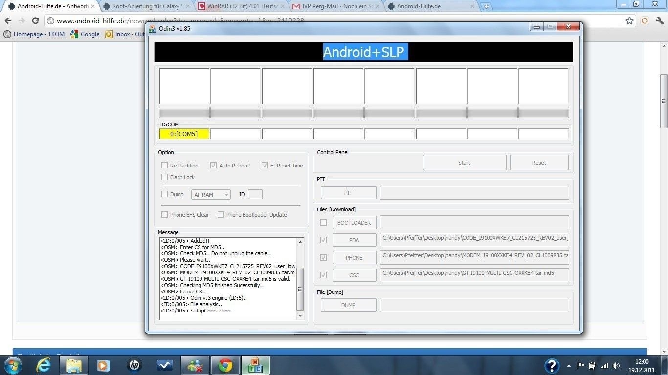Switch to Odin via the MFC taskbar icon
Screen dimensions: 668x375
(256, 365)
